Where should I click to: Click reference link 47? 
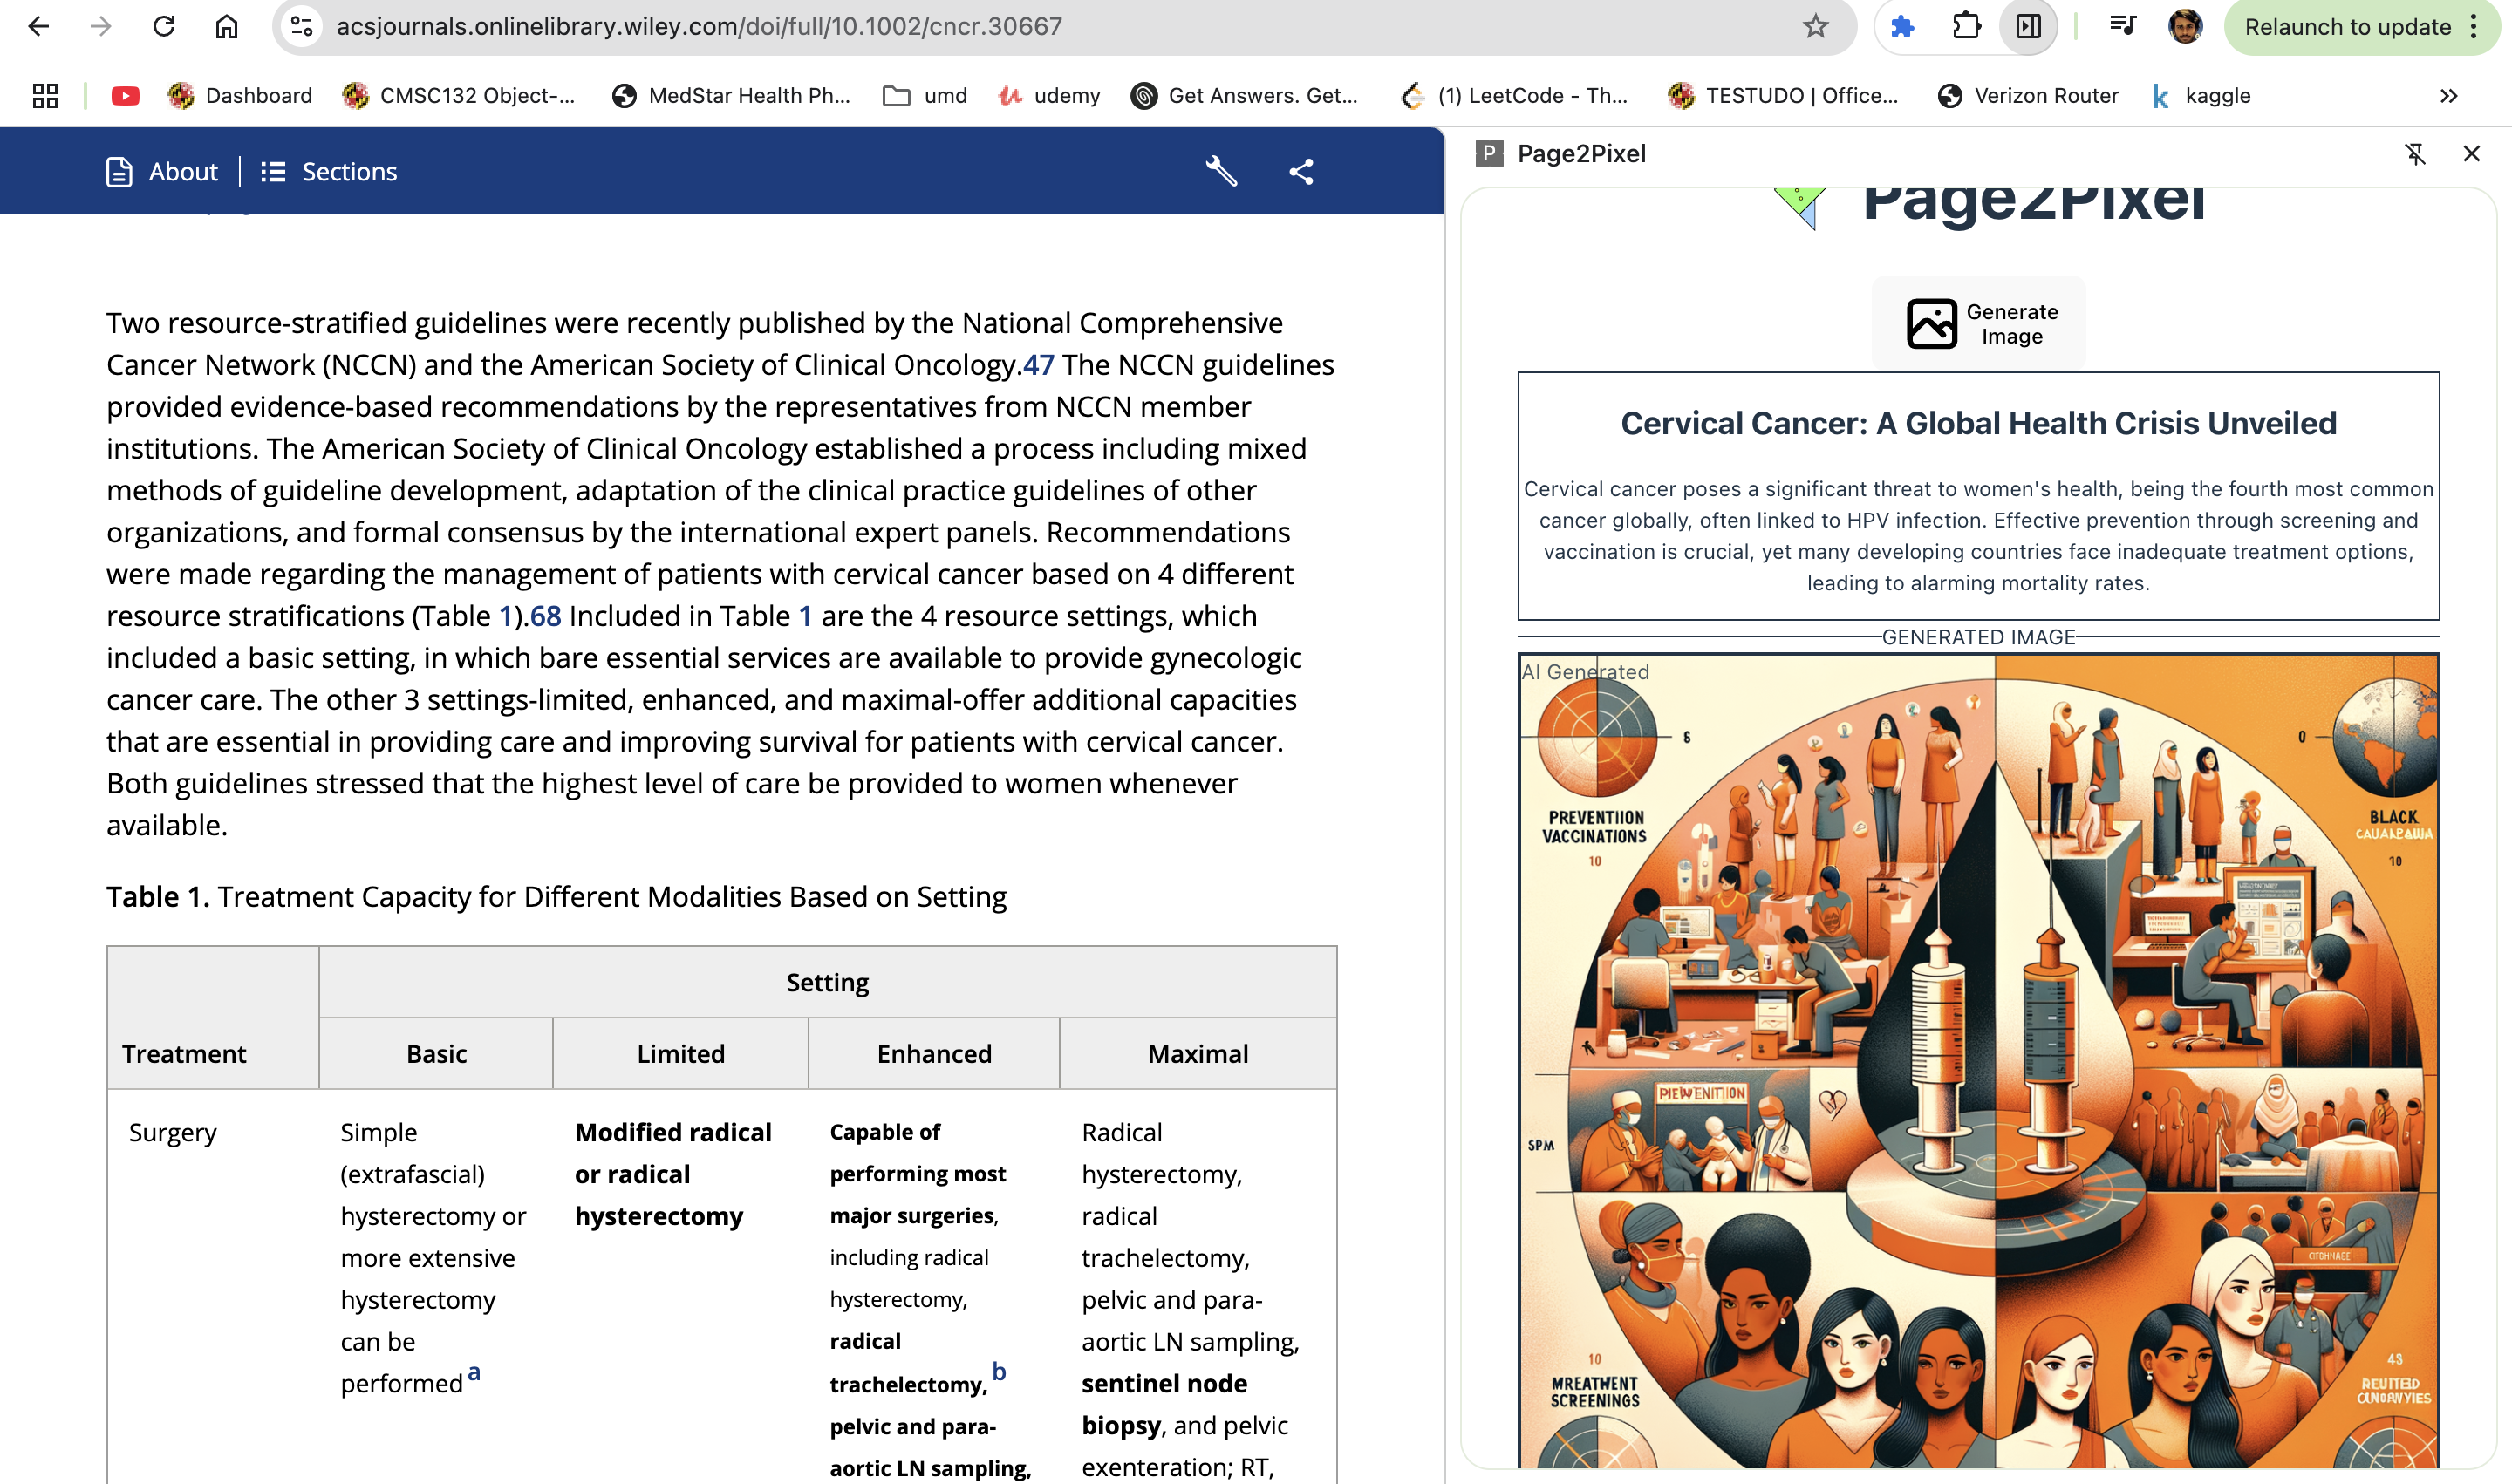tap(1037, 365)
